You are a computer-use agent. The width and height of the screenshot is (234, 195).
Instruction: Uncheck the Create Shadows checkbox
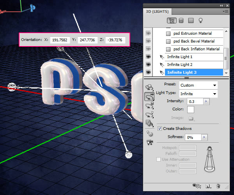160,128
